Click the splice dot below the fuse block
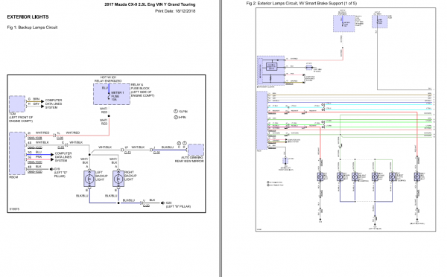The width and height of the screenshot is (447, 277). (x=109, y=116)
